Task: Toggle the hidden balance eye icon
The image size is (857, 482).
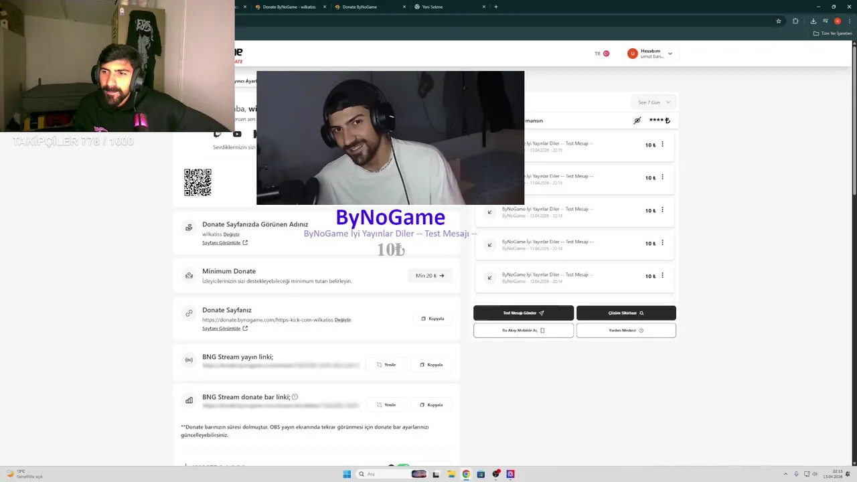Action: [x=637, y=120]
